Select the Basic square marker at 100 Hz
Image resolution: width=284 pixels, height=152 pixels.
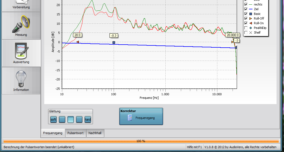(x=114, y=42)
